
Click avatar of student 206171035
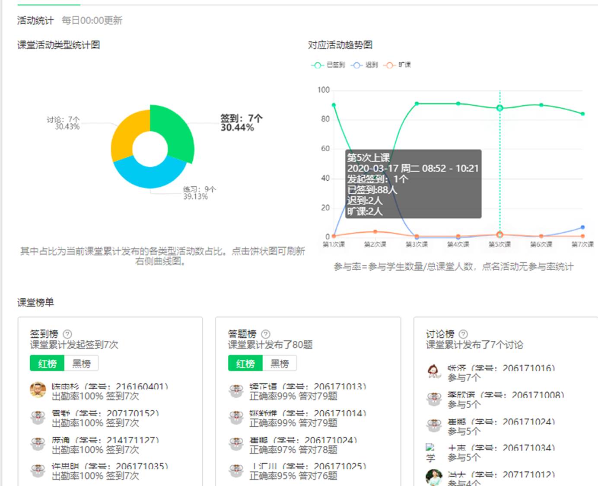pos(38,470)
